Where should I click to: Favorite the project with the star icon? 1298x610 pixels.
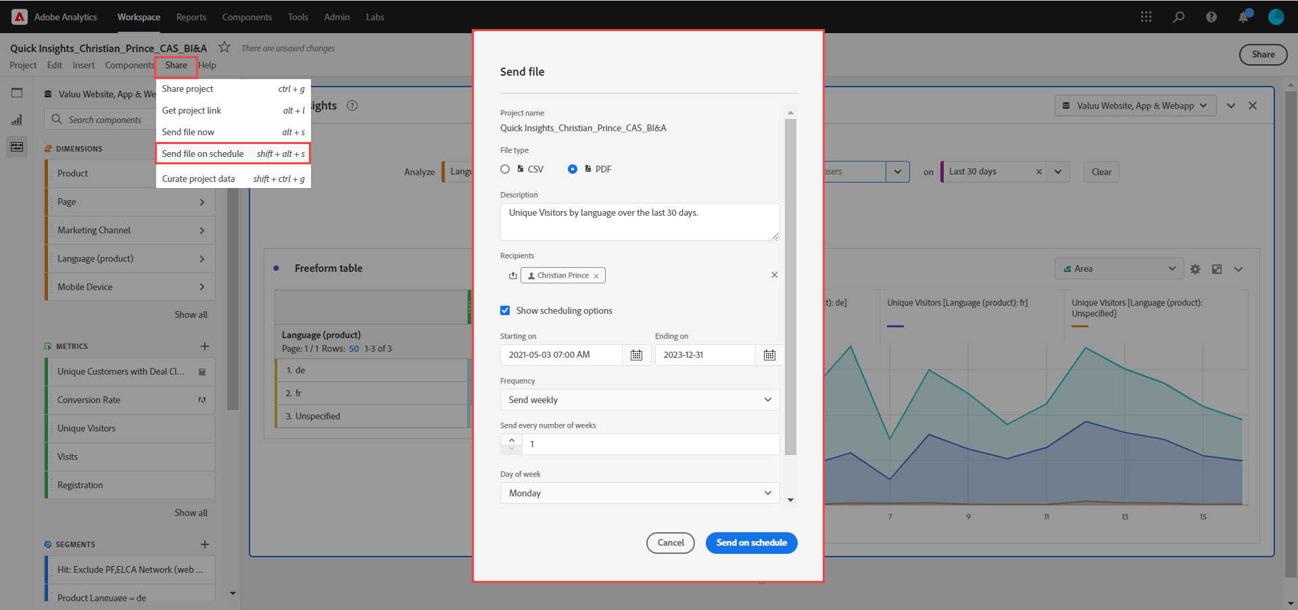click(x=224, y=47)
